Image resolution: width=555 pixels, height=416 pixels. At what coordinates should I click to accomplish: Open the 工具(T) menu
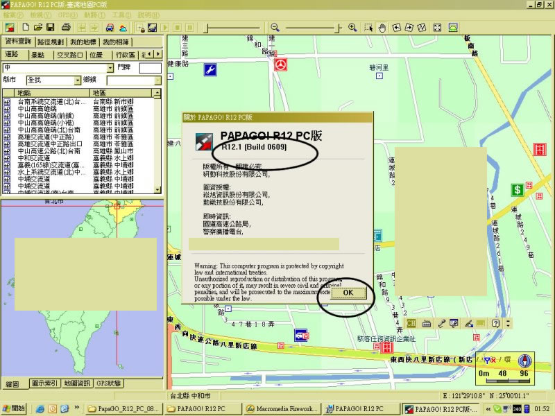point(121,15)
